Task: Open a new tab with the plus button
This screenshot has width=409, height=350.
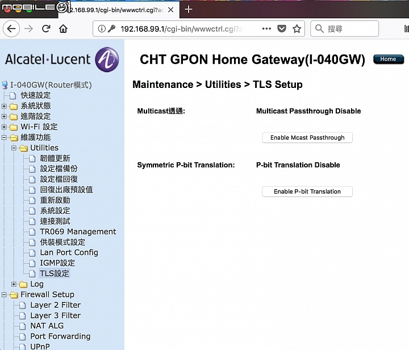Action: click(x=189, y=10)
